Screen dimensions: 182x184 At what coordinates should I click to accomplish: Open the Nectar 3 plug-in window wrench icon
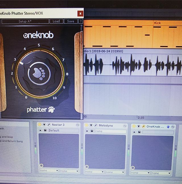click(49, 125)
